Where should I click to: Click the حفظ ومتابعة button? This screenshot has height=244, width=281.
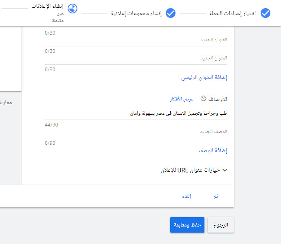click(187, 225)
